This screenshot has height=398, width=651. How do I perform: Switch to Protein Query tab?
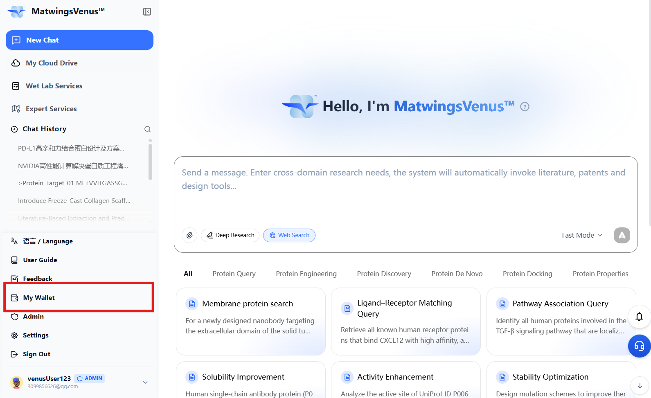[x=234, y=274]
